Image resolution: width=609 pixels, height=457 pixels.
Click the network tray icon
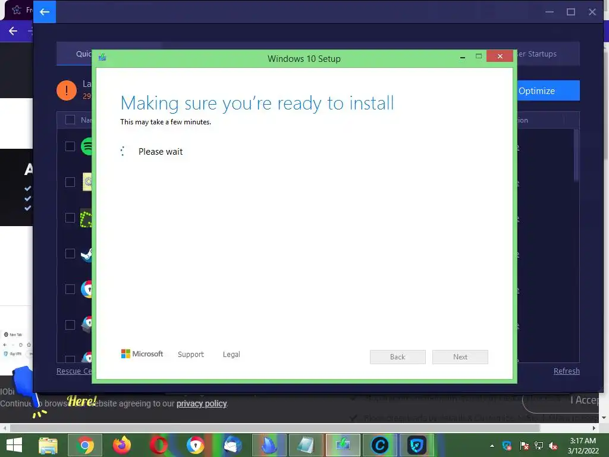click(x=539, y=446)
